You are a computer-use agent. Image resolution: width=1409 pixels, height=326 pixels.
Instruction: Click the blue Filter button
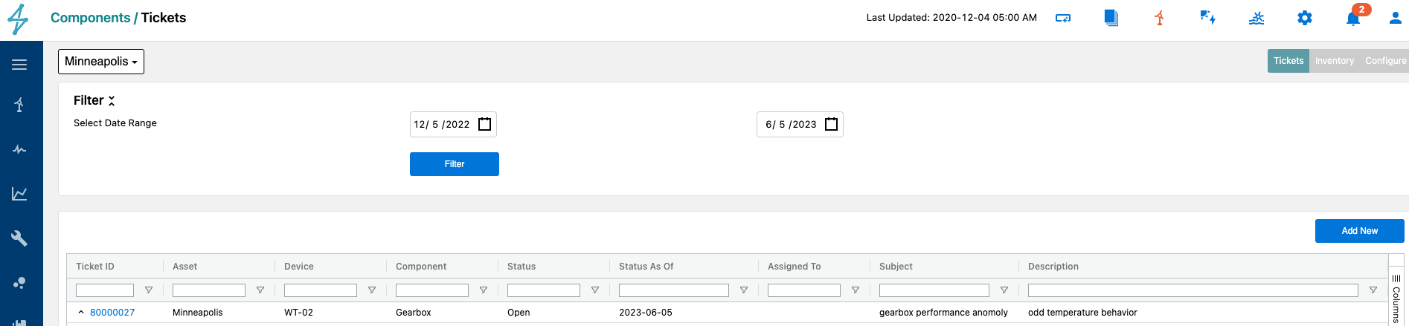(454, 164)
